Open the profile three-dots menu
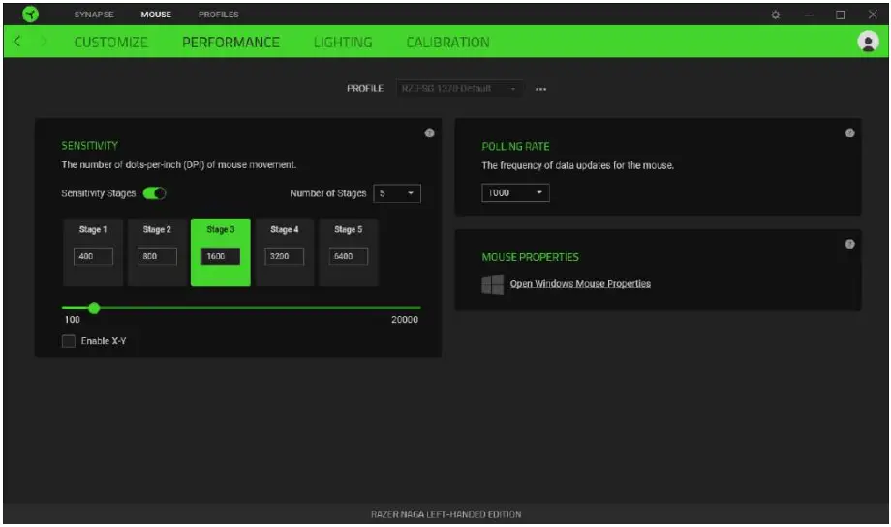Viewport: 891px width, 527px height. [540, 89]
